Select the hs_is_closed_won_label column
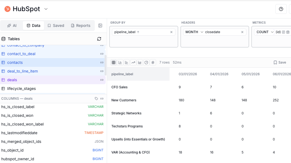291x163 pixels. click(52, 124)
